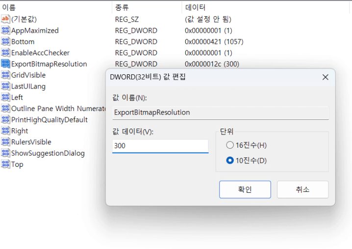Select the Outline Pane Width Numerator entry
This screenshot has width=352, height=249.
[58, 109]
